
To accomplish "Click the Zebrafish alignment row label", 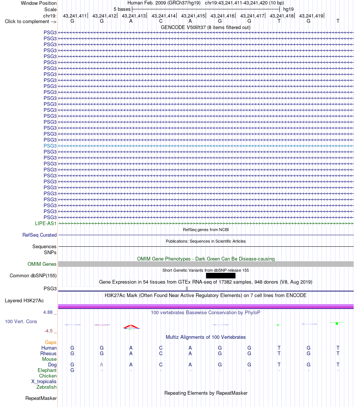I will [47, 387].
